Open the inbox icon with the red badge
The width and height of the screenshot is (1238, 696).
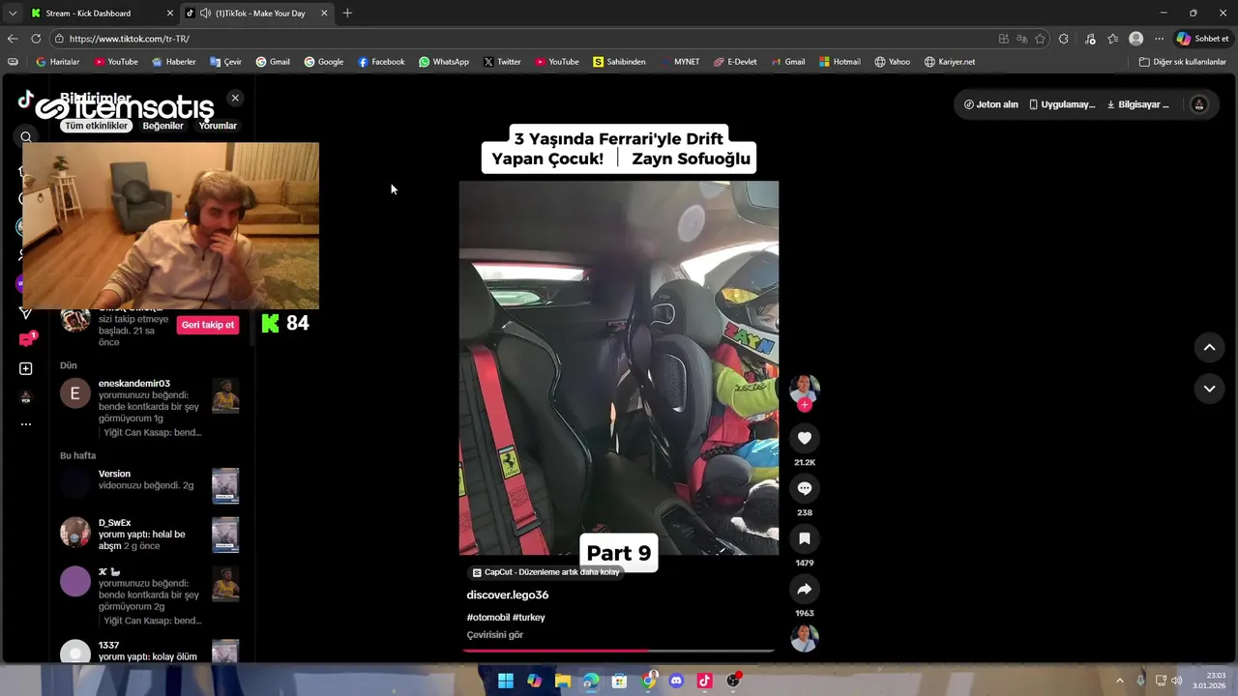tap(26, 339)
